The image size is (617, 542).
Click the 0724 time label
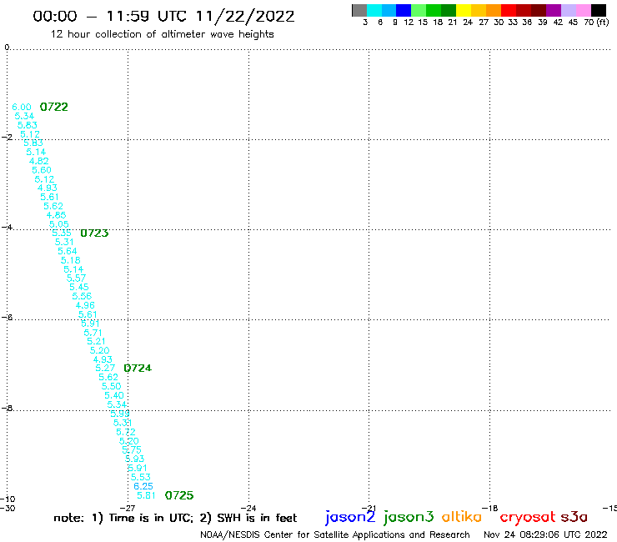pos(138,368)
